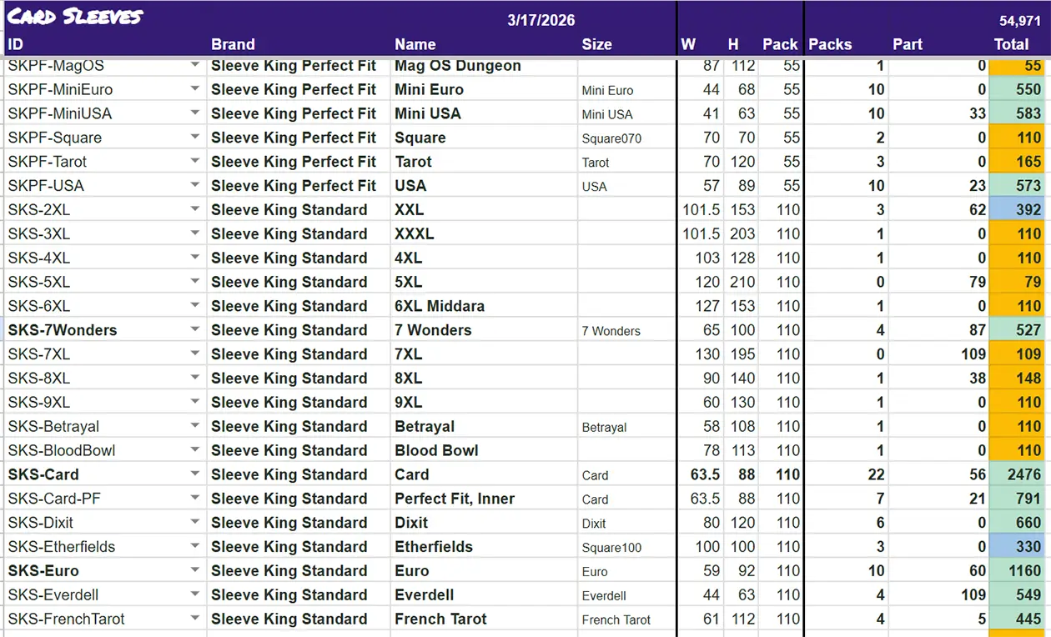This screenshot has height=637, width=1051.
Task: Open the SKS-FrenchTarot ID dropdown arrow
Action: pos(195,619)
